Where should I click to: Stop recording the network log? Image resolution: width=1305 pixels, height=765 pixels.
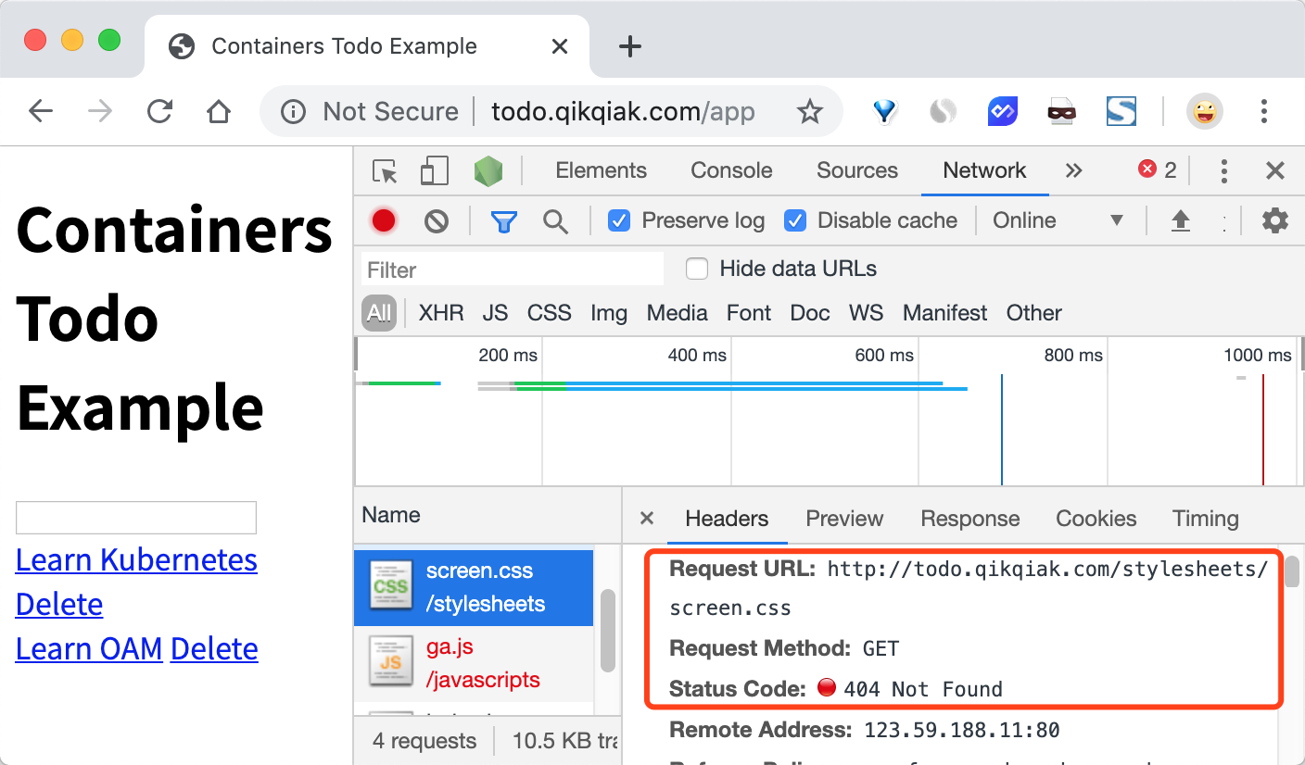tap(384, 220)
